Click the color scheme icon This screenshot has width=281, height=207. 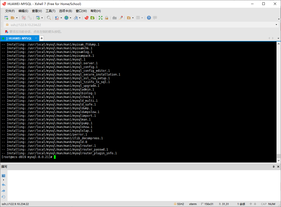click(x=57, y=18)
